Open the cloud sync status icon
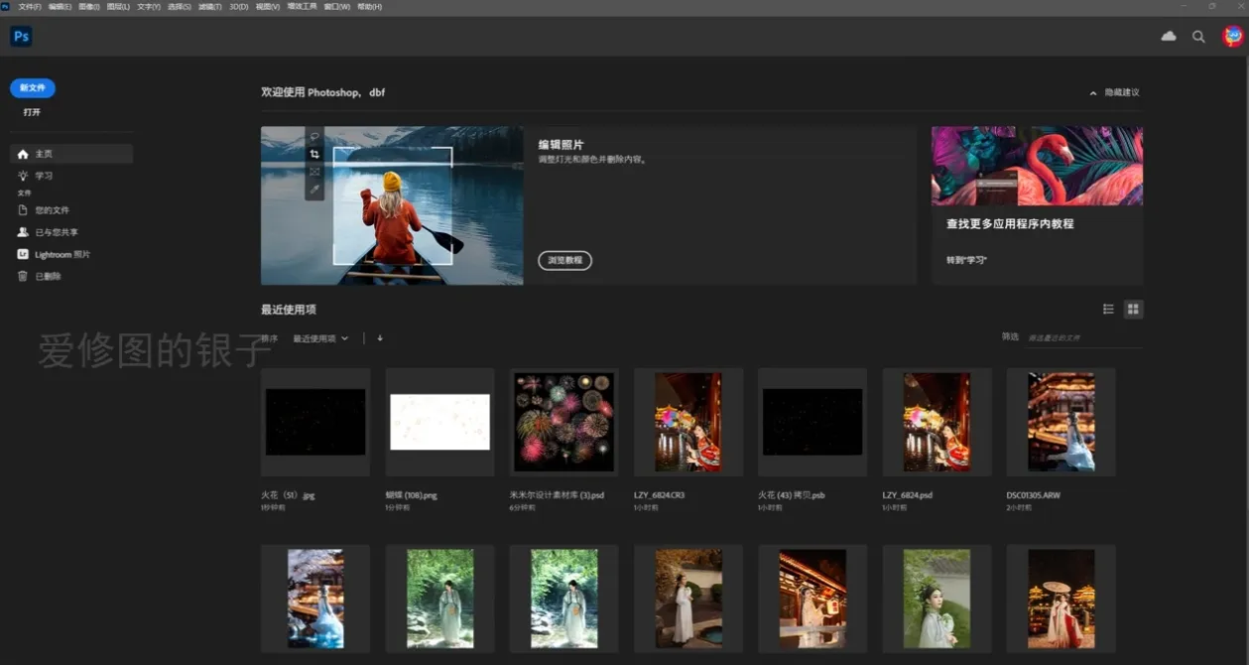The height and width of the screenshot is (665, 1249). click(x=1169, y=37)
